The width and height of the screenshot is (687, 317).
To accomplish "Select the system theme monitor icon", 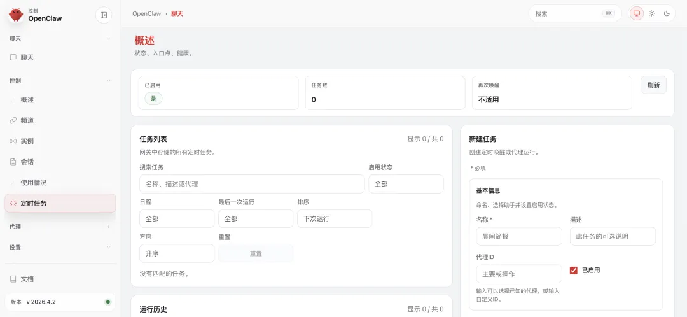I will tap(637, 13).
